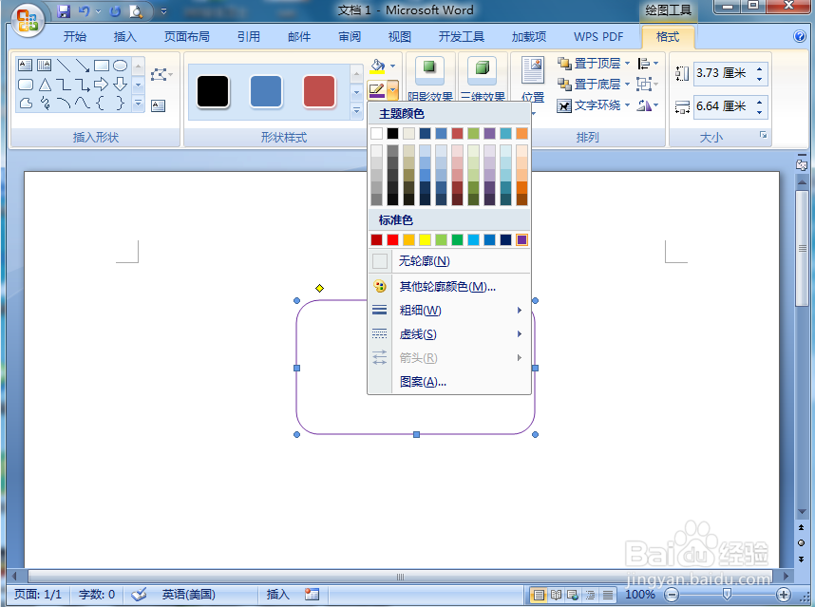Image resolution: width=815 pixels, height=607 pixels.
Task: Open the 审阅 (Review) tab
Action: coord(350,36)
